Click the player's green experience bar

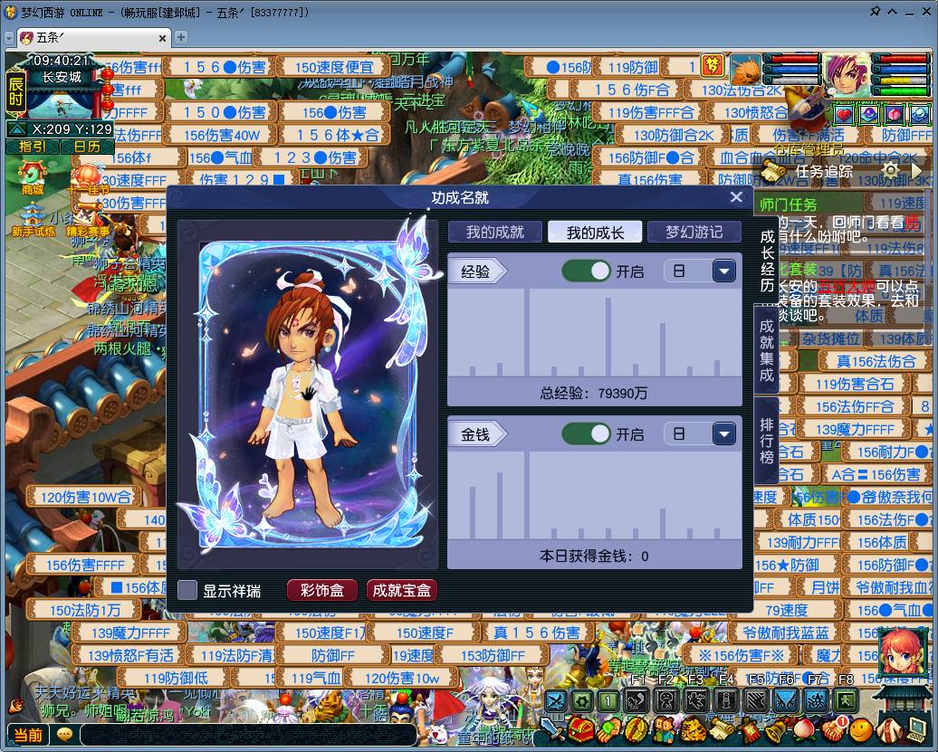(902, 91)
